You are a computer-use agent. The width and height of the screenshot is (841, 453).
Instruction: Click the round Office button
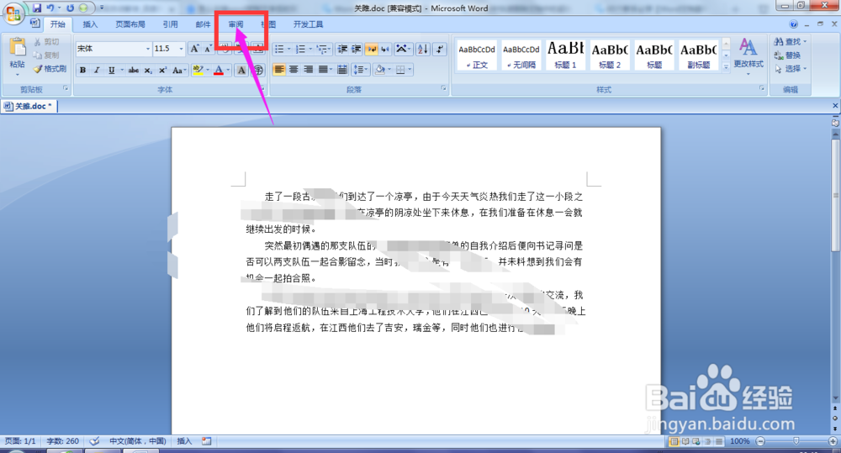pos(14,13)
